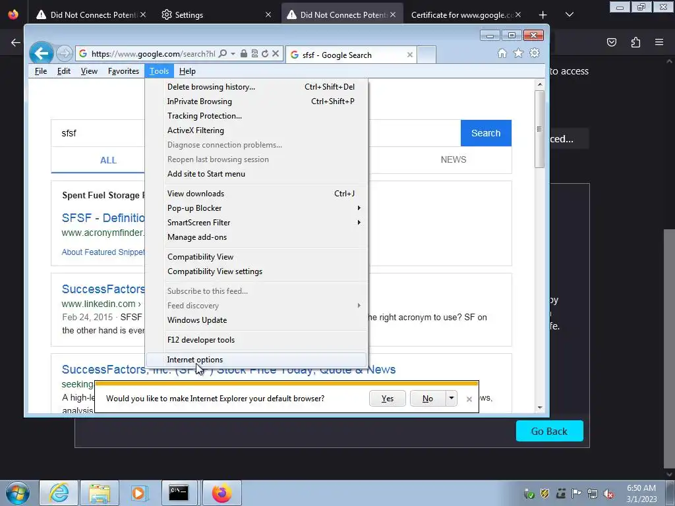
Task: Select the NEWS results tab
Action: point(454,159)
